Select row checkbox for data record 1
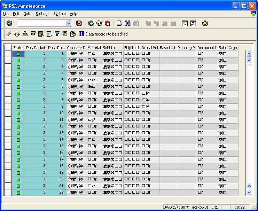Screen dimensions: 258x211 [x=8, y=54]
